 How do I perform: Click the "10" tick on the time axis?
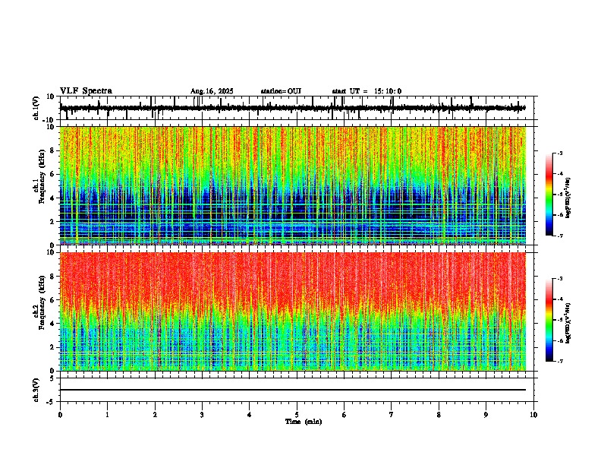[x=533, y=415]
